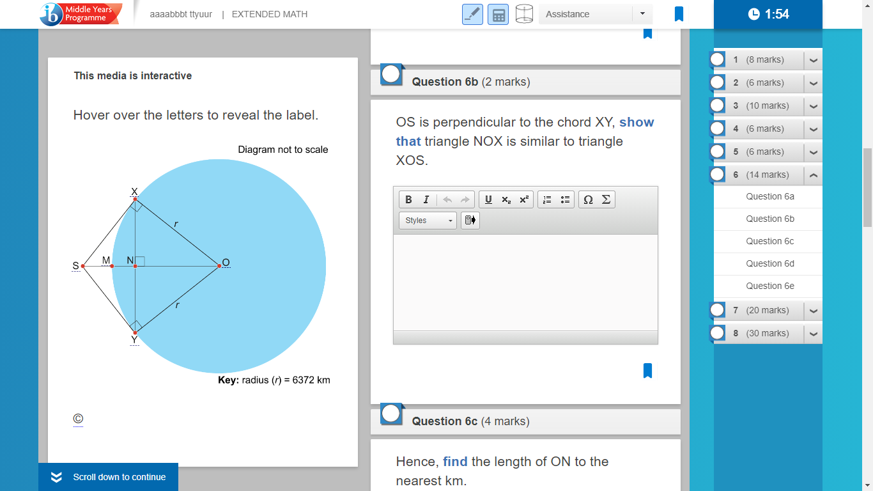Toggle the circle beside question 1
The height and width of the screenshot is (491, 873).
(717, 59)
